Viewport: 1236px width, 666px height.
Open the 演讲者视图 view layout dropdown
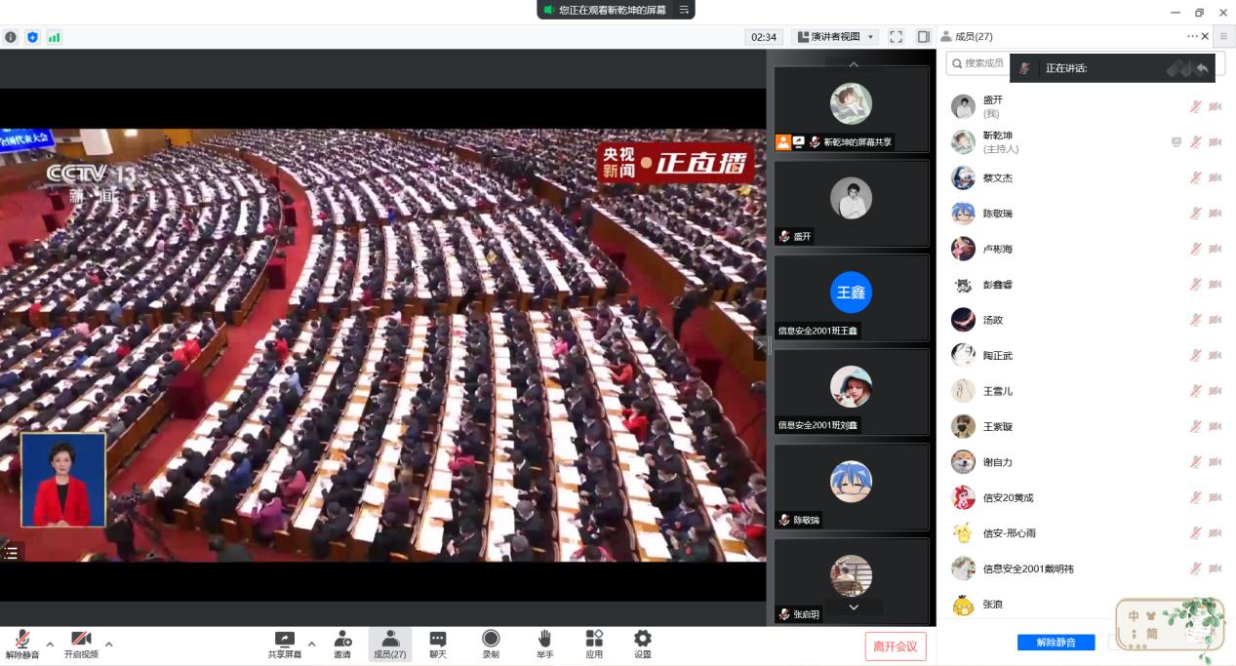(836, 37)
